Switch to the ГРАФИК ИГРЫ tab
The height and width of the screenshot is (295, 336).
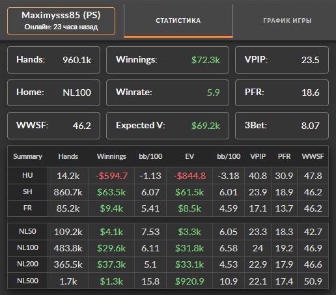pos(287,21)
